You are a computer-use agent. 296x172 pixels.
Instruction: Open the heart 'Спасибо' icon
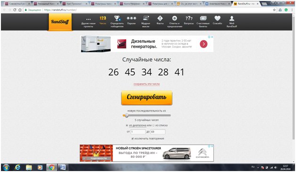(x=217, y=18)
